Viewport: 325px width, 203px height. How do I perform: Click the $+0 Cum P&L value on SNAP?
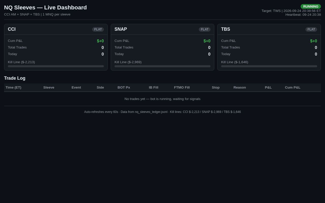207,41
